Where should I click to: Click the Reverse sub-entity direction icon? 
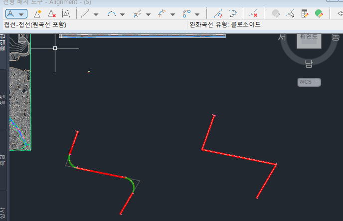pos(232,13)
